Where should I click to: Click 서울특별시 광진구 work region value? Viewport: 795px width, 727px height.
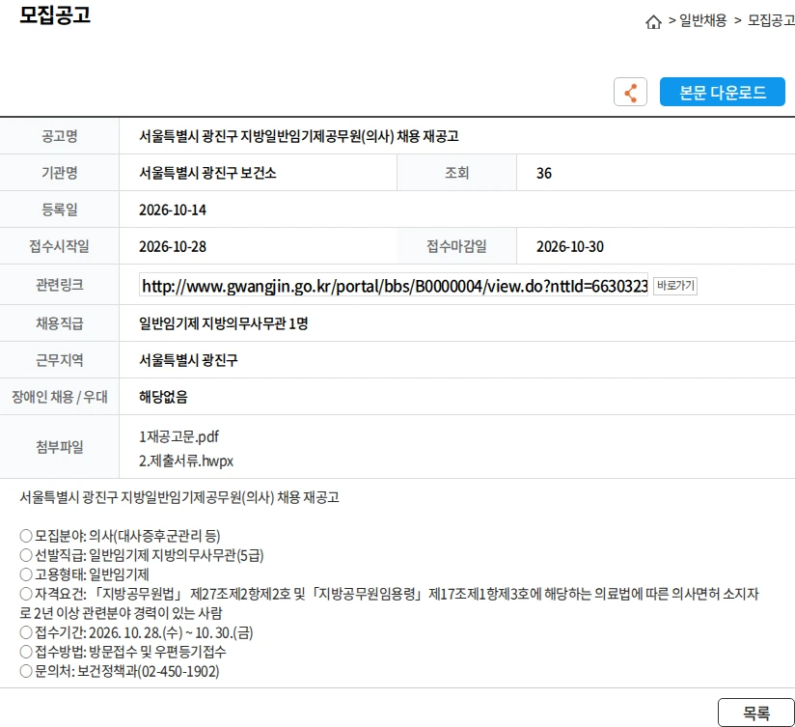tap(188, 360)
